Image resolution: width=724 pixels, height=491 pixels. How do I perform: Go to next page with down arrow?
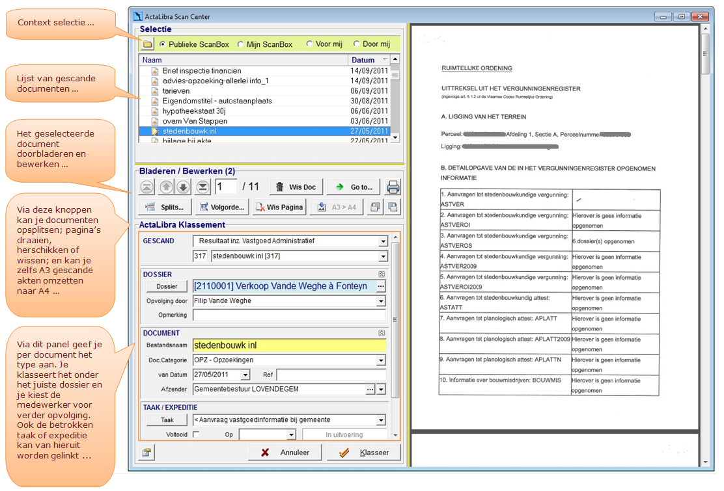[184, 187]
